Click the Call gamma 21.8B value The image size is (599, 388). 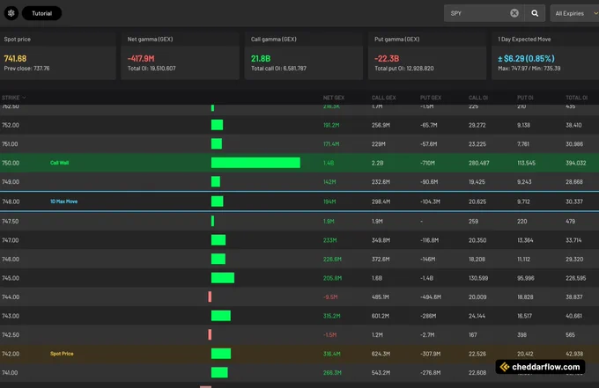[x=261, y=58]
